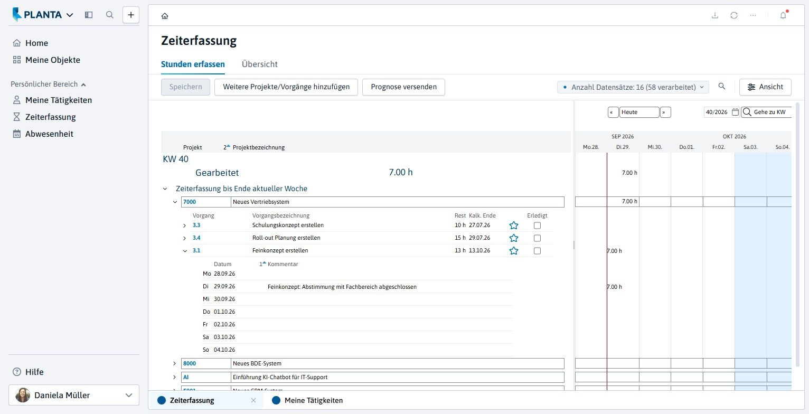Image resolution: width=809 pixels, height=414 pixels.
Task: Open the Ansicht view settings button
Action: (x=765, y=87)
